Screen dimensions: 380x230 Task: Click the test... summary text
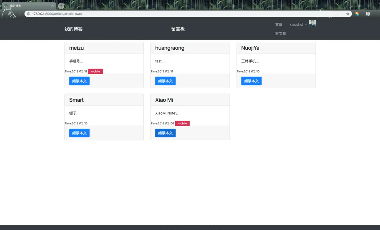(x=160, y=61)
